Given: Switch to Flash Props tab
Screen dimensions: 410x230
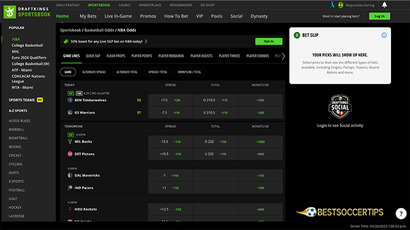Looking at the screenshot, I should 116,56.
